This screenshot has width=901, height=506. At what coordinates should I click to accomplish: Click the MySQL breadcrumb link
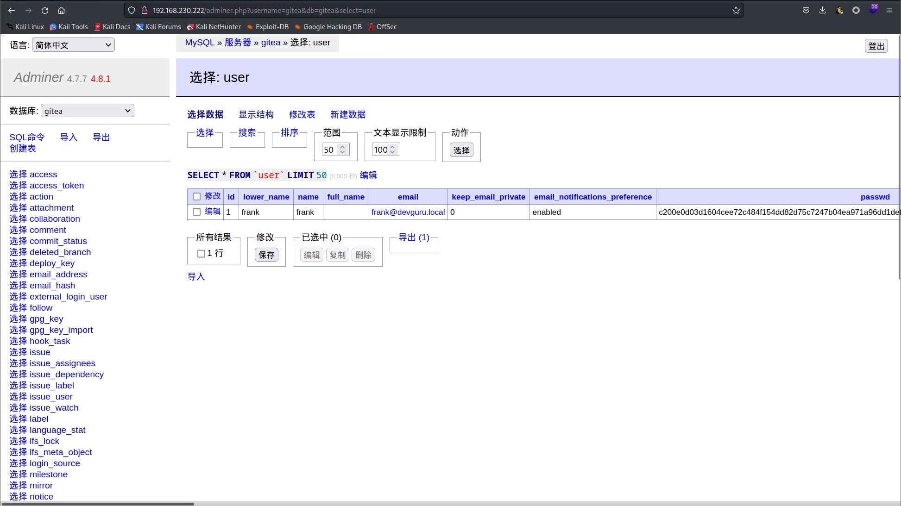[200, 43]
